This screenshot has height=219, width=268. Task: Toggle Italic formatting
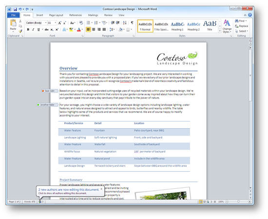(x=33, y=30)
